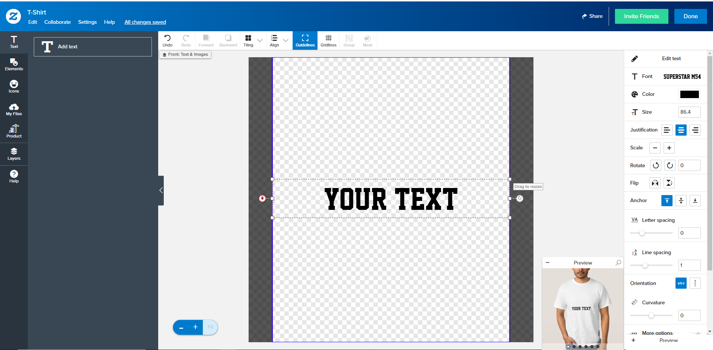
Task: Open the Layers panel
Action: coord(14,154)
